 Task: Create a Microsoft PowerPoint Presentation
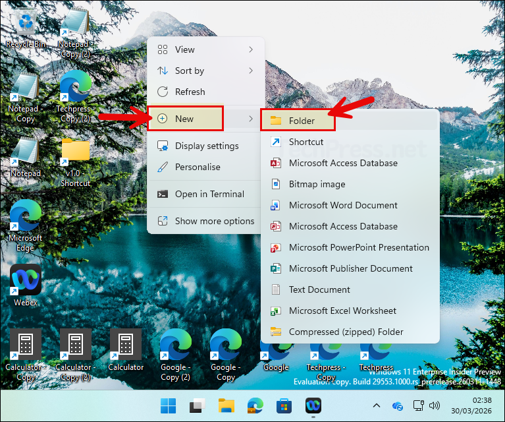coord(350,247)
